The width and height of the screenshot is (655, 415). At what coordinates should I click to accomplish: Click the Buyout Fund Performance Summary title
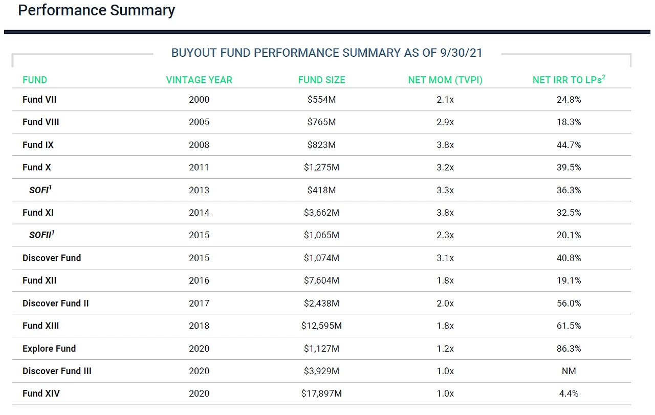point(326,53)
